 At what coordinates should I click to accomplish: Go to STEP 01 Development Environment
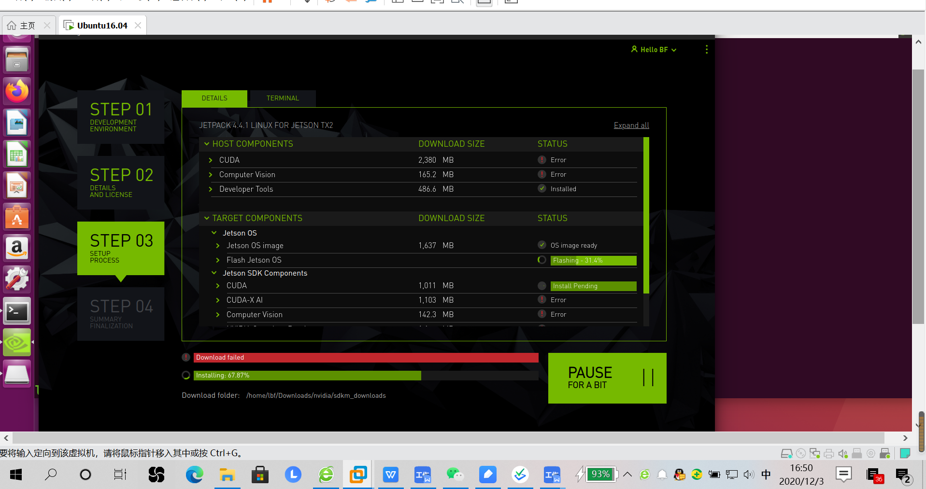point(121,117)
